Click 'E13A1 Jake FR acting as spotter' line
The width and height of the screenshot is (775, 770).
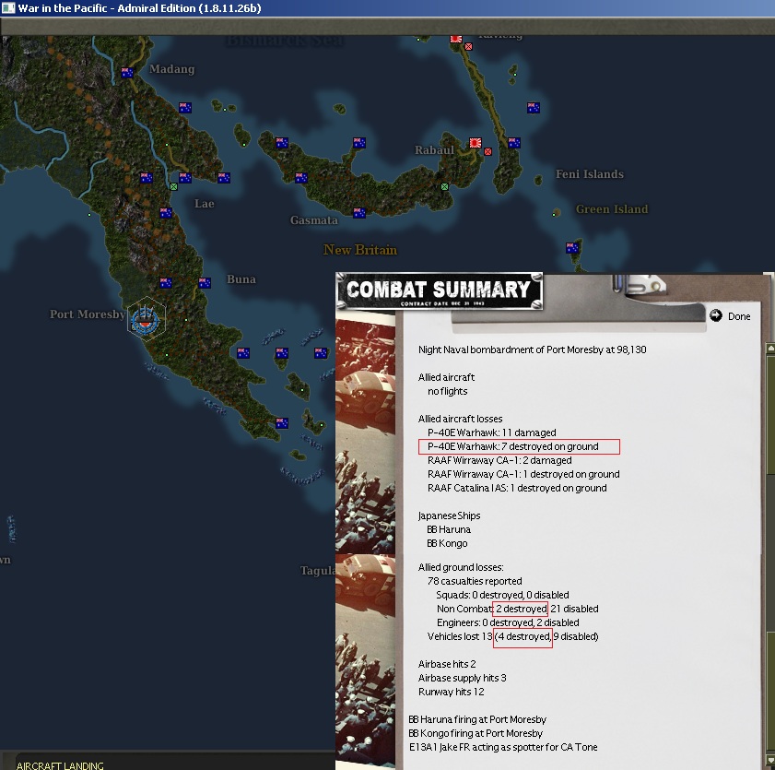coord(503,747)
